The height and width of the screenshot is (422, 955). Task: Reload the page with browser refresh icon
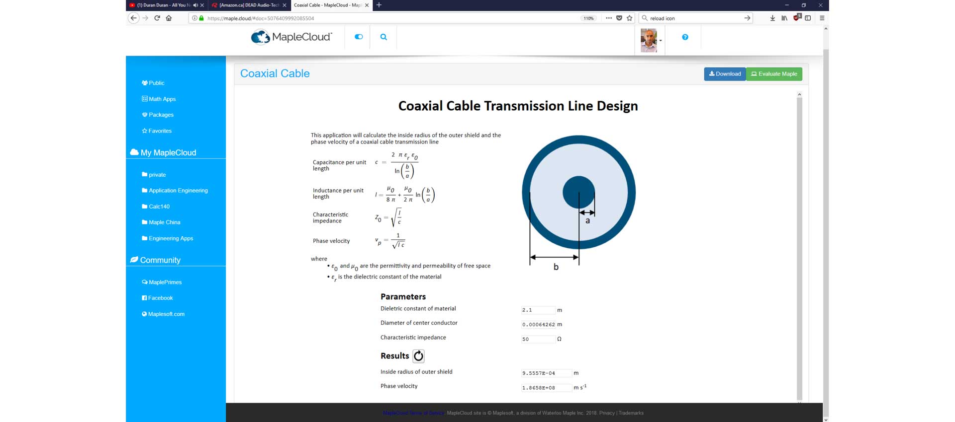pos(157,18)
